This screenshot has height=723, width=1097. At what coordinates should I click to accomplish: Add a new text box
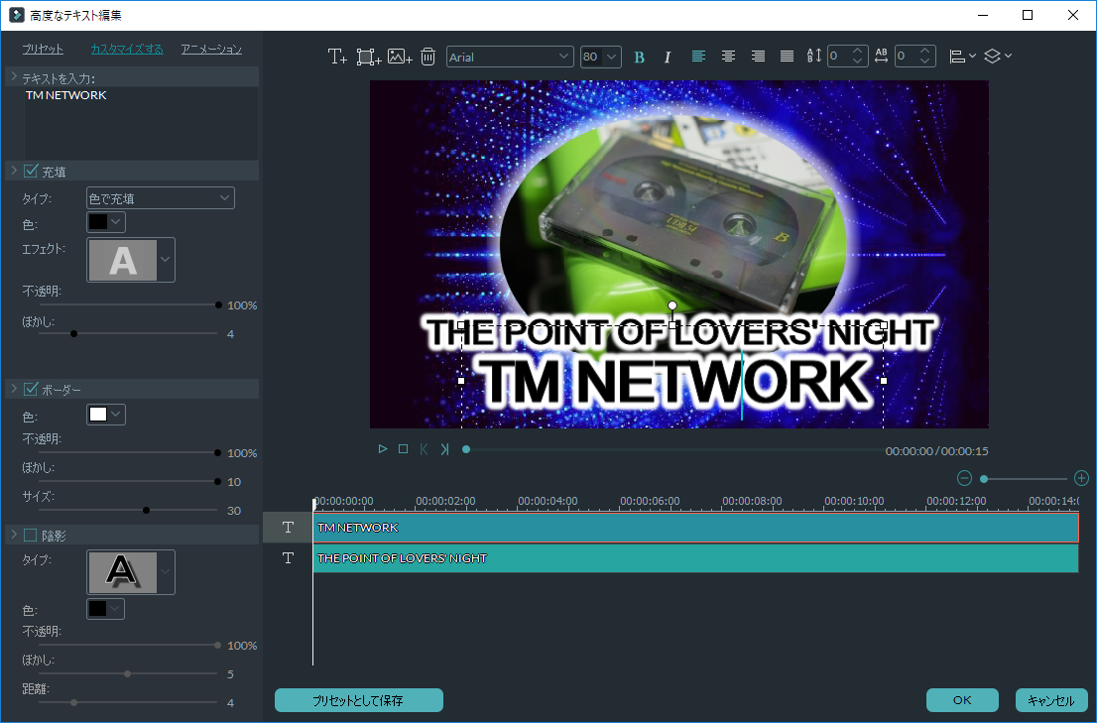click(x=337, y=57)
